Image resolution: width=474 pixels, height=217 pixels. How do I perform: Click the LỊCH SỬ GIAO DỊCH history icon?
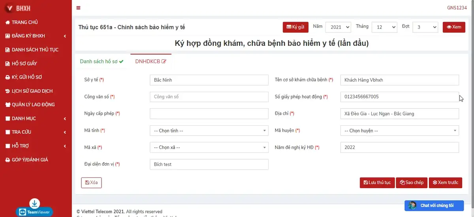tap(8, 91)
